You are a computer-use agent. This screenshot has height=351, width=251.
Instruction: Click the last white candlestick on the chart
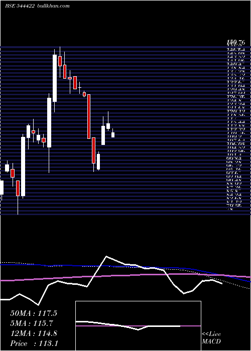(113, 135)
